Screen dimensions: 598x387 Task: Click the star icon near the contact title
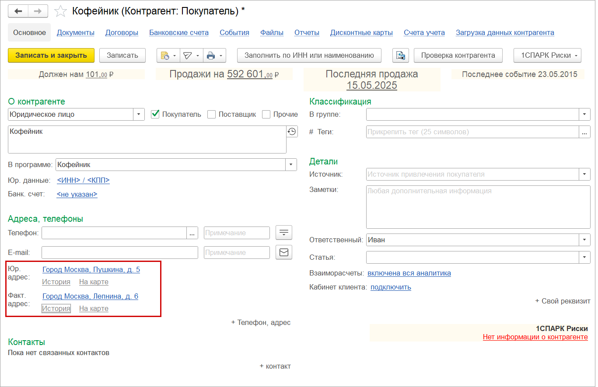[60, 11]
